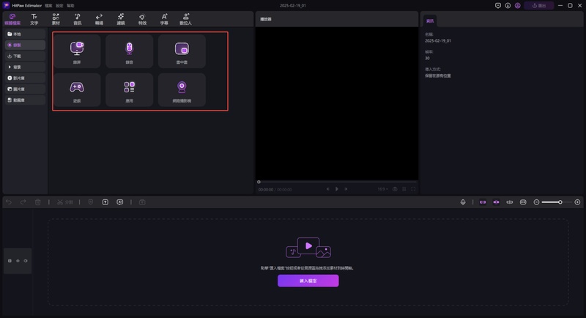
Task: Open the Audio tab with music note icon
Action: pos(78,19)
